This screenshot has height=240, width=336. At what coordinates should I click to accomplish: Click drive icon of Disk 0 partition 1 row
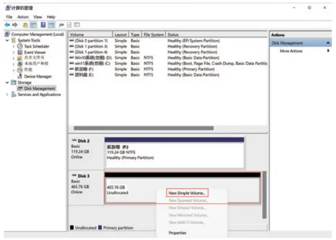(72, 40)
